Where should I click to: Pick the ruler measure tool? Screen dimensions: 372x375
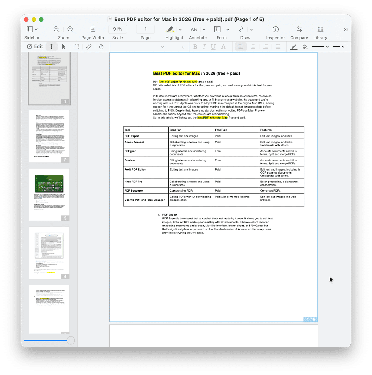(89, 46)
